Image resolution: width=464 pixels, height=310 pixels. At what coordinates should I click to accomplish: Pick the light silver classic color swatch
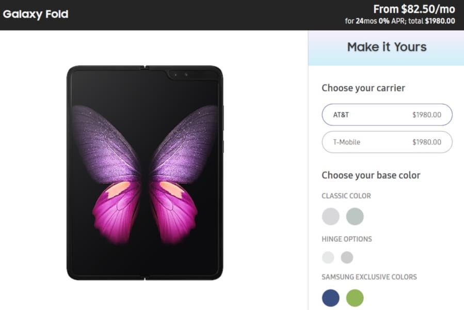coord(330,216)
